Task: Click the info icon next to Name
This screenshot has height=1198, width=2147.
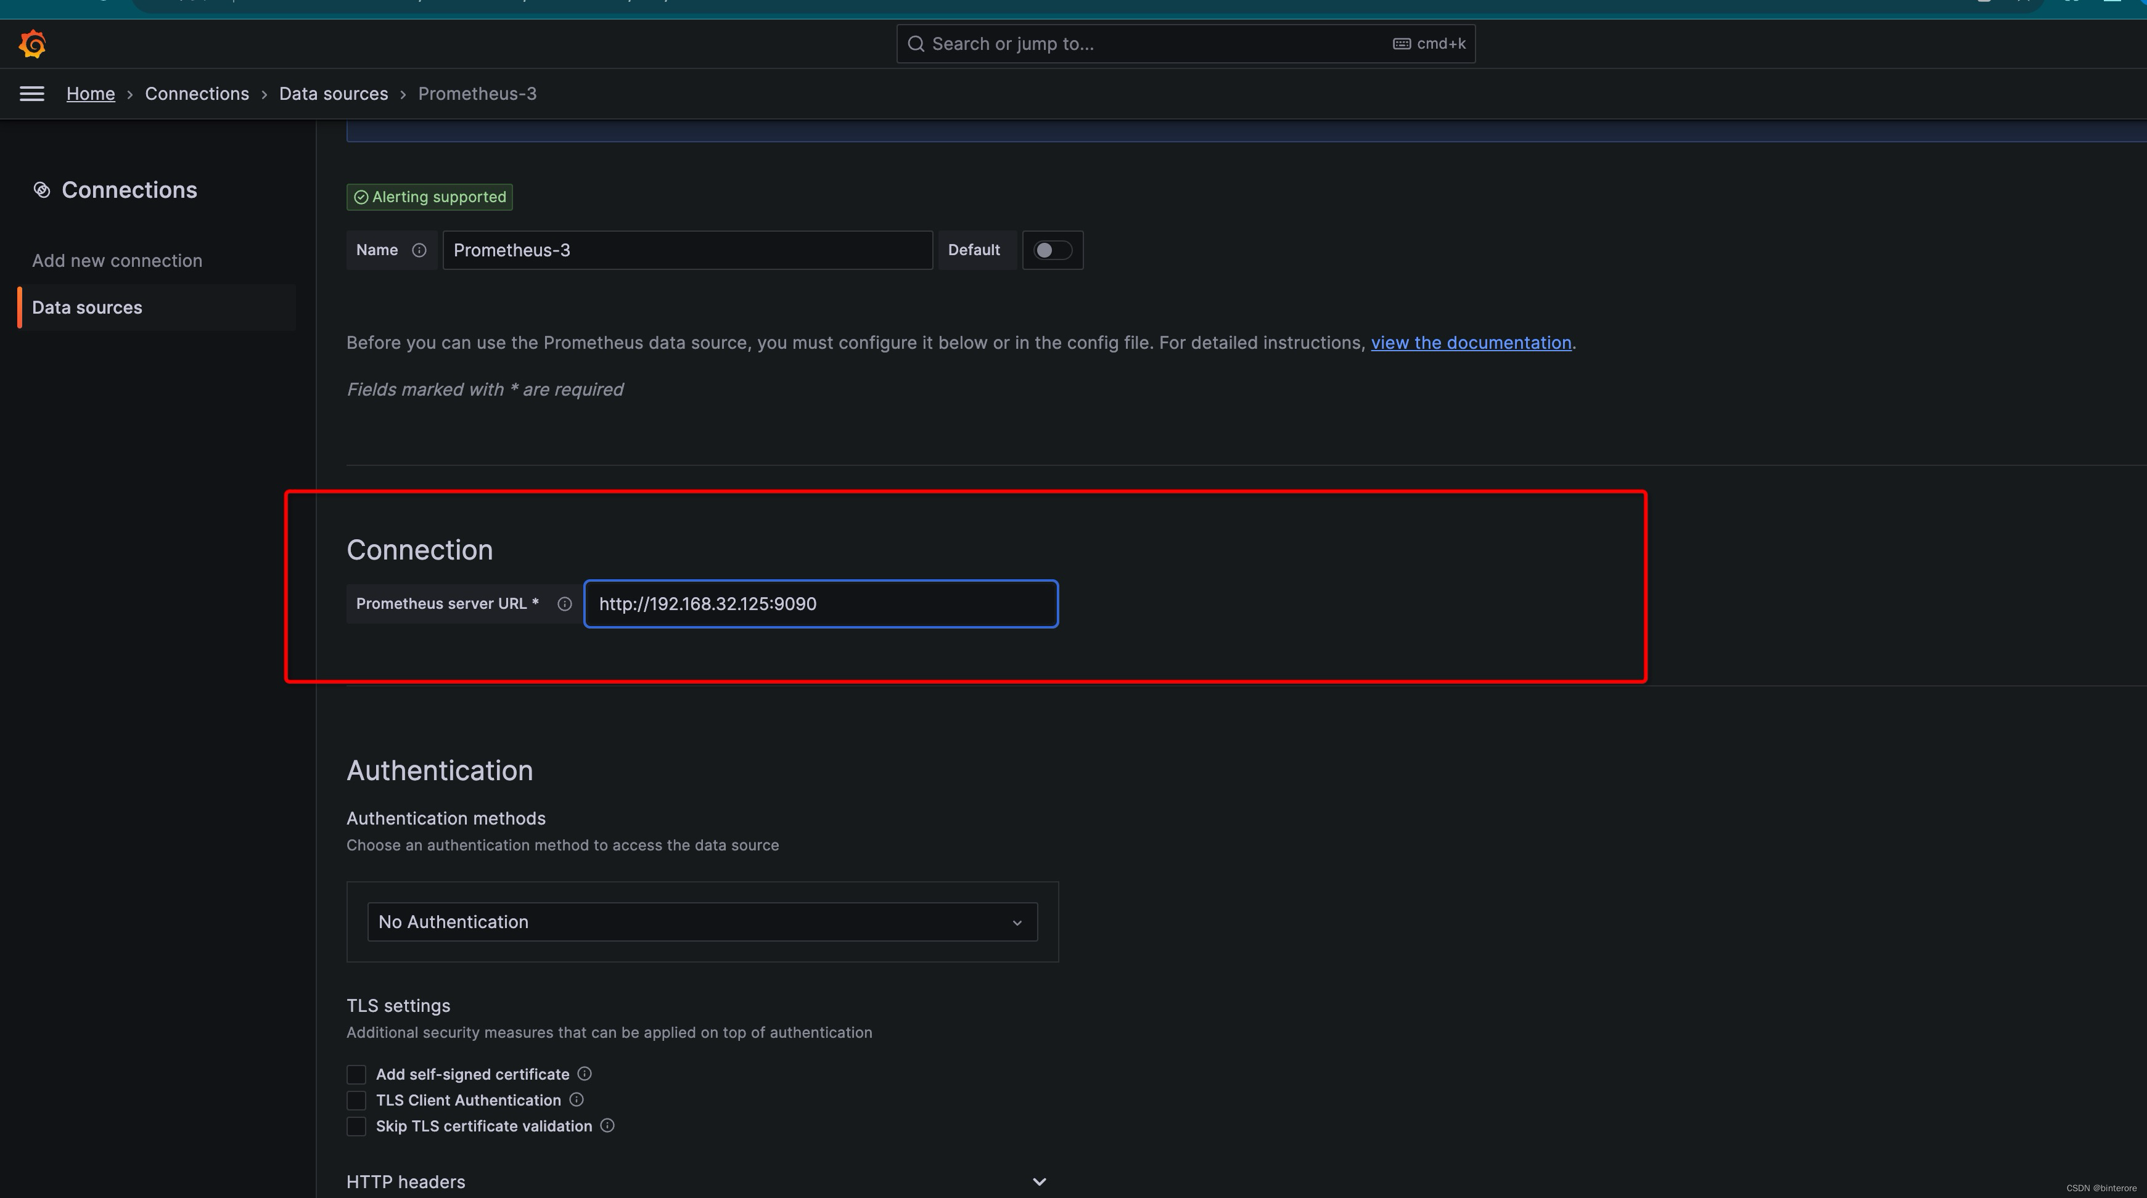Action: point(419,250)
